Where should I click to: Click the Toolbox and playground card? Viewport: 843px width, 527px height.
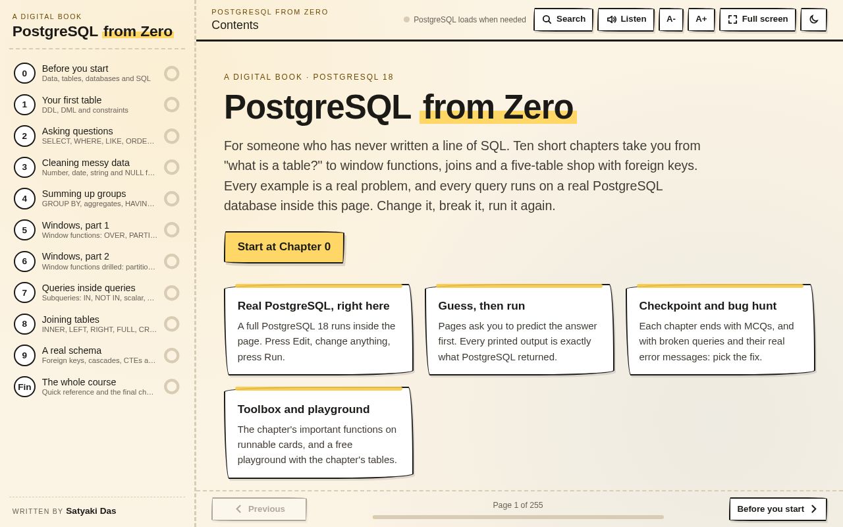[319, 433]
